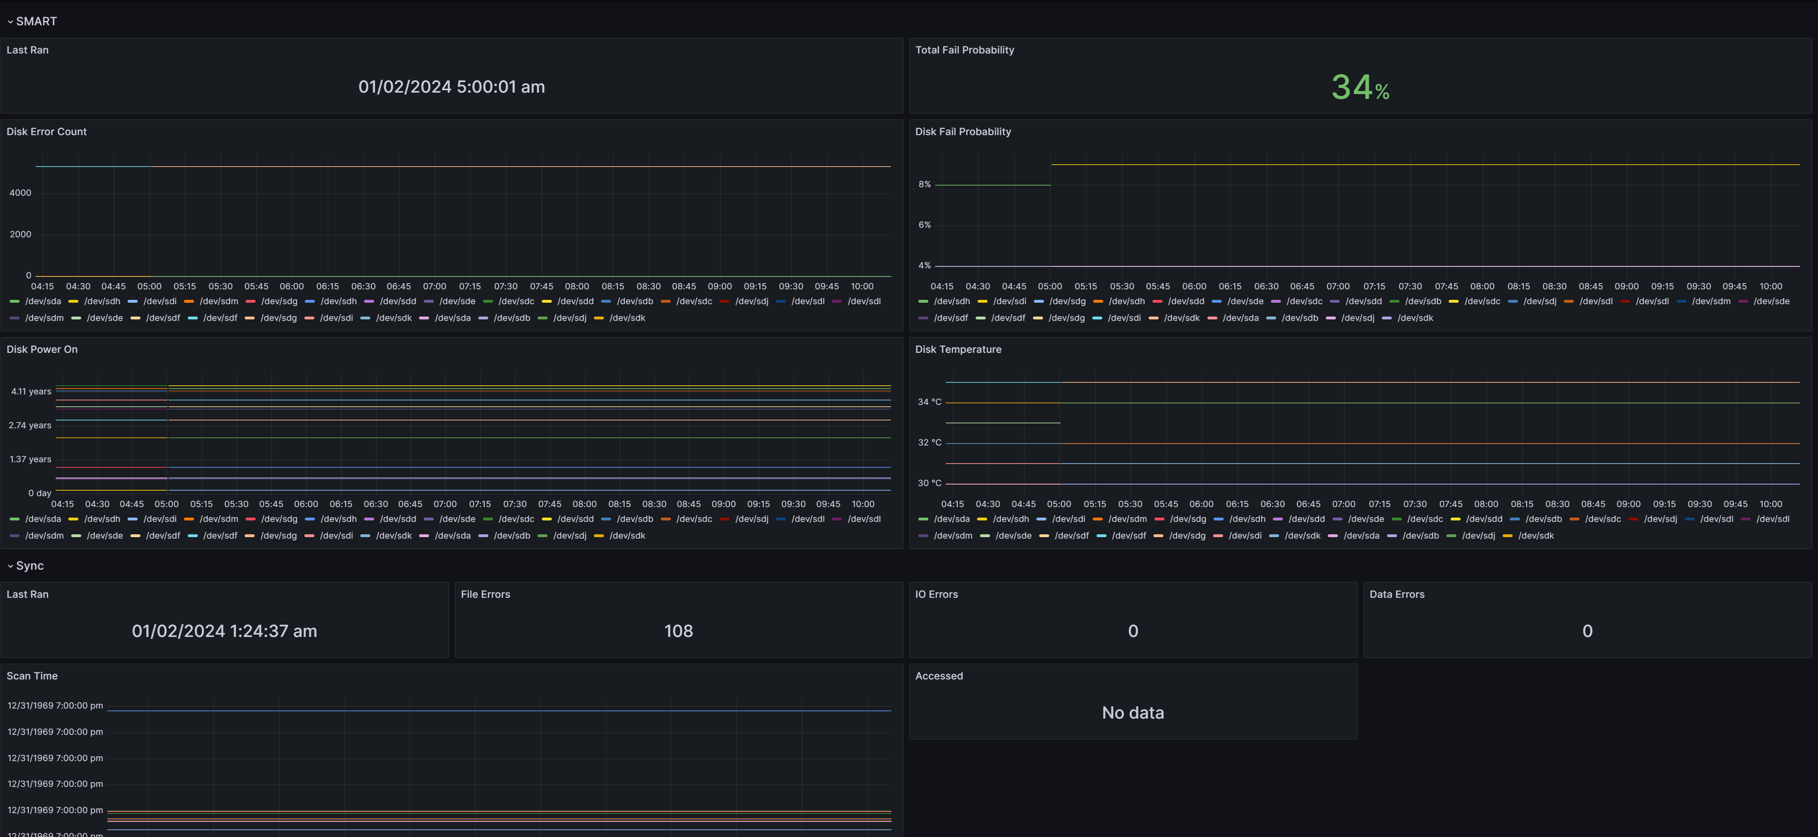Click salmon /dev/sda swatch in Disk Fail Probability legend

1212,318
